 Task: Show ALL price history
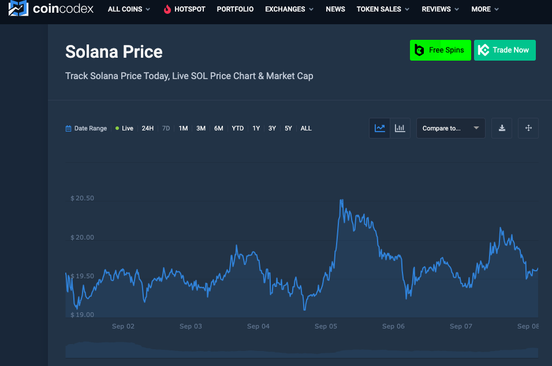point(306,129)
